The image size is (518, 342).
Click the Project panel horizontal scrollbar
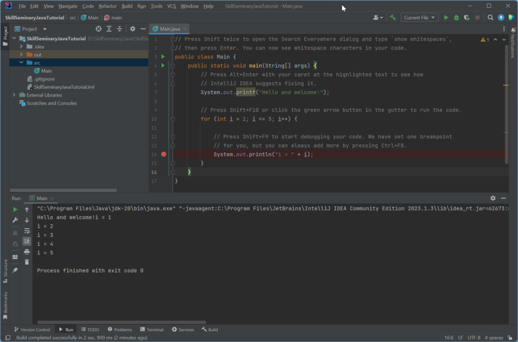(63, 190)
